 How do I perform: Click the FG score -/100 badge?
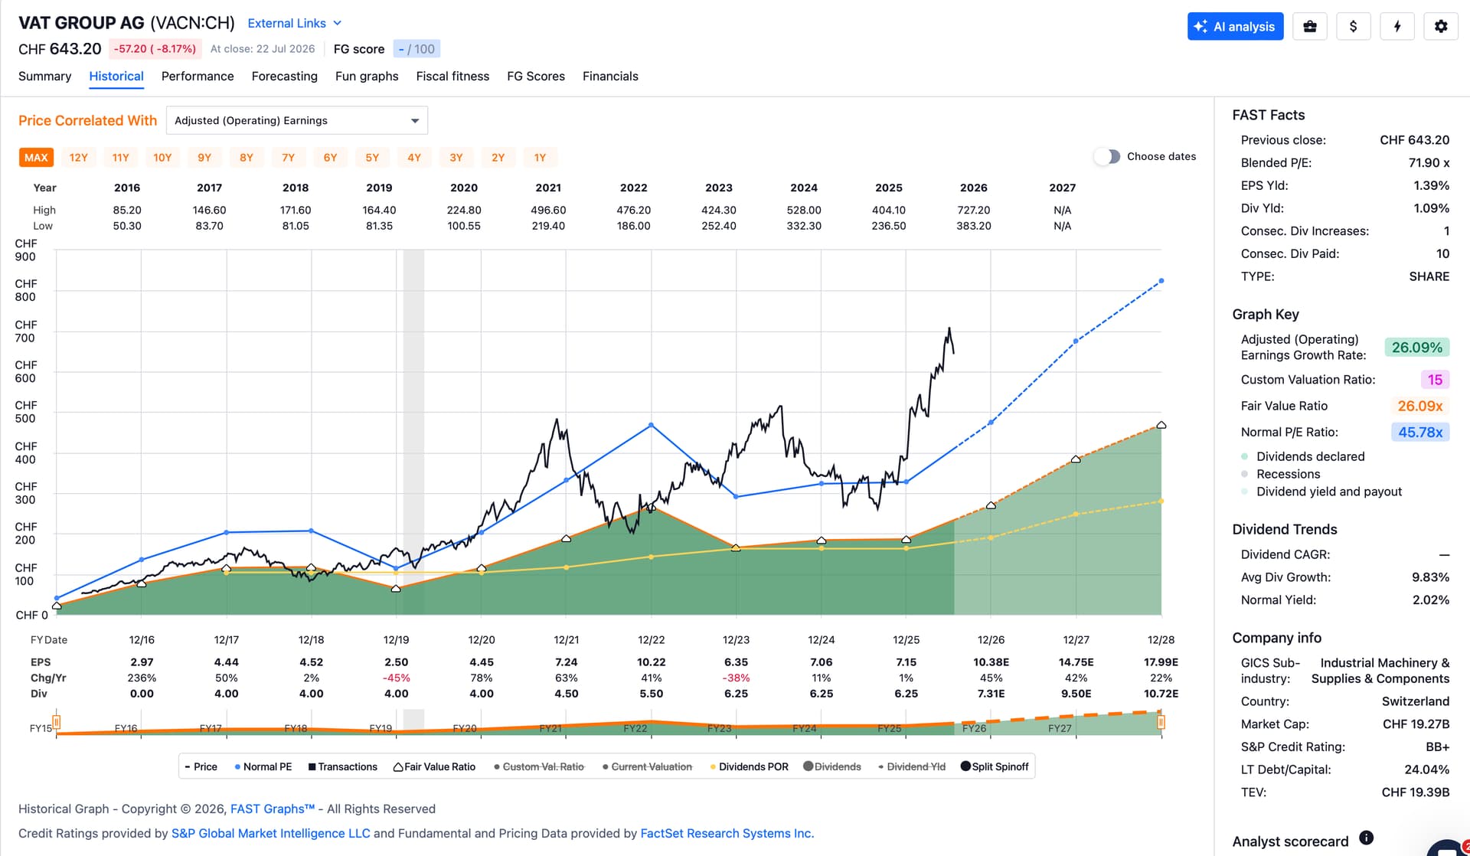click(x=416, y=49)
